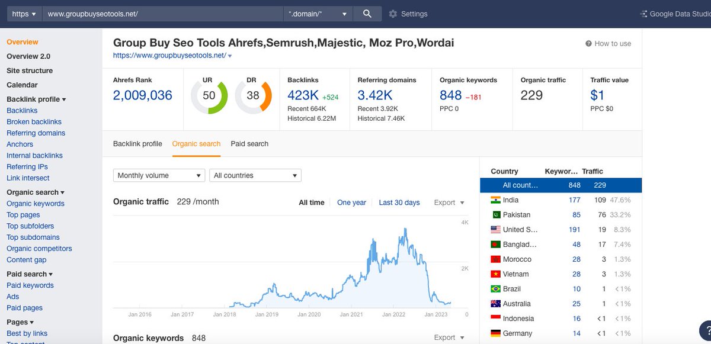711x344 pixels.
Task: Open Settings via the gear icon
Action: (393, 14)
